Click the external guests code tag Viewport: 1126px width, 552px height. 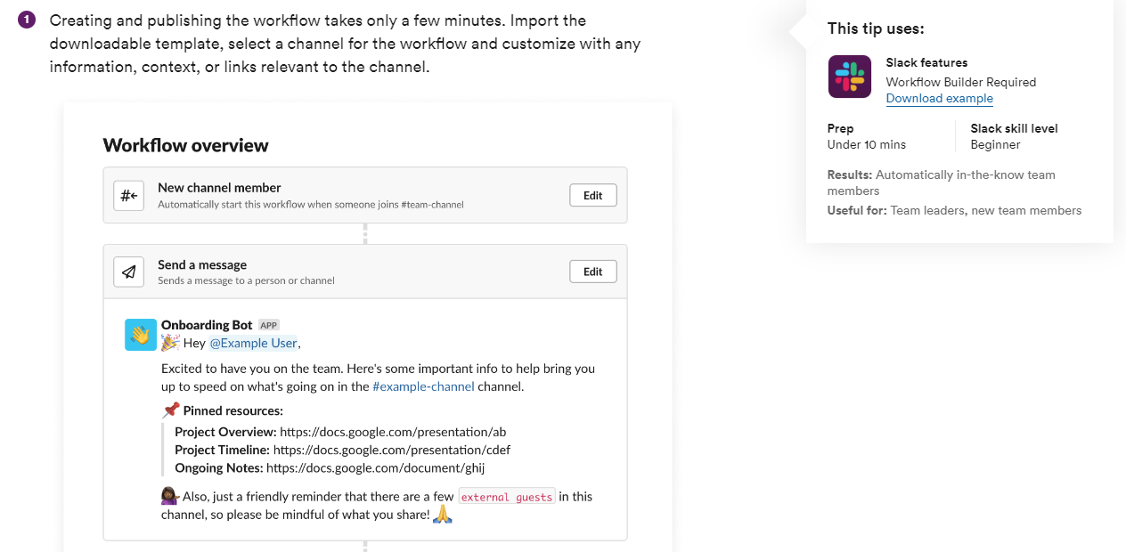(x=506, y=497)
